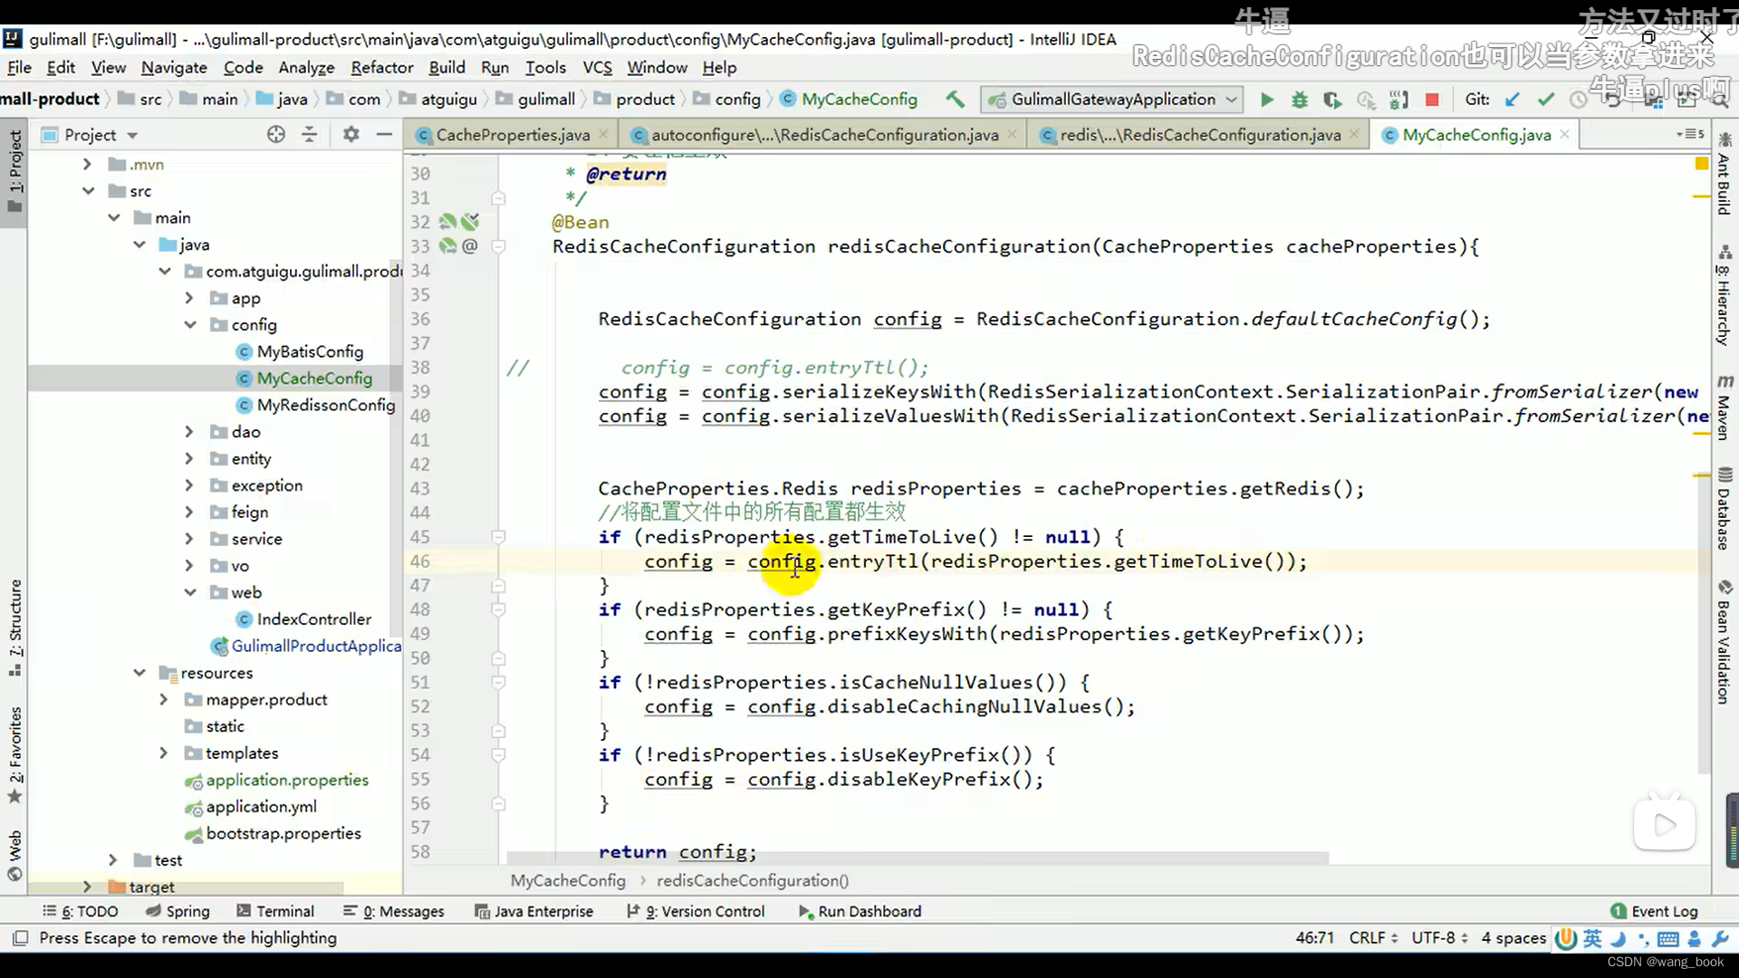The image size is (1739, 978).
Task: Select application.yml in the project tree
Action: [x=261, y=807]
